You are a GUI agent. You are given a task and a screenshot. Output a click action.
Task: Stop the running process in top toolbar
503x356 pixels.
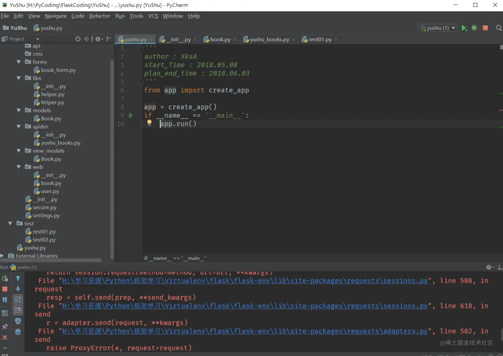click(485, 28)
